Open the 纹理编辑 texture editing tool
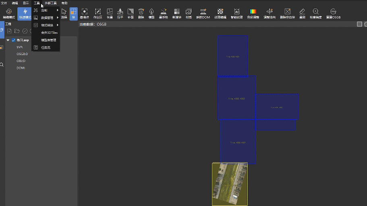Screen dimensions: 367x206 [220, 13]
